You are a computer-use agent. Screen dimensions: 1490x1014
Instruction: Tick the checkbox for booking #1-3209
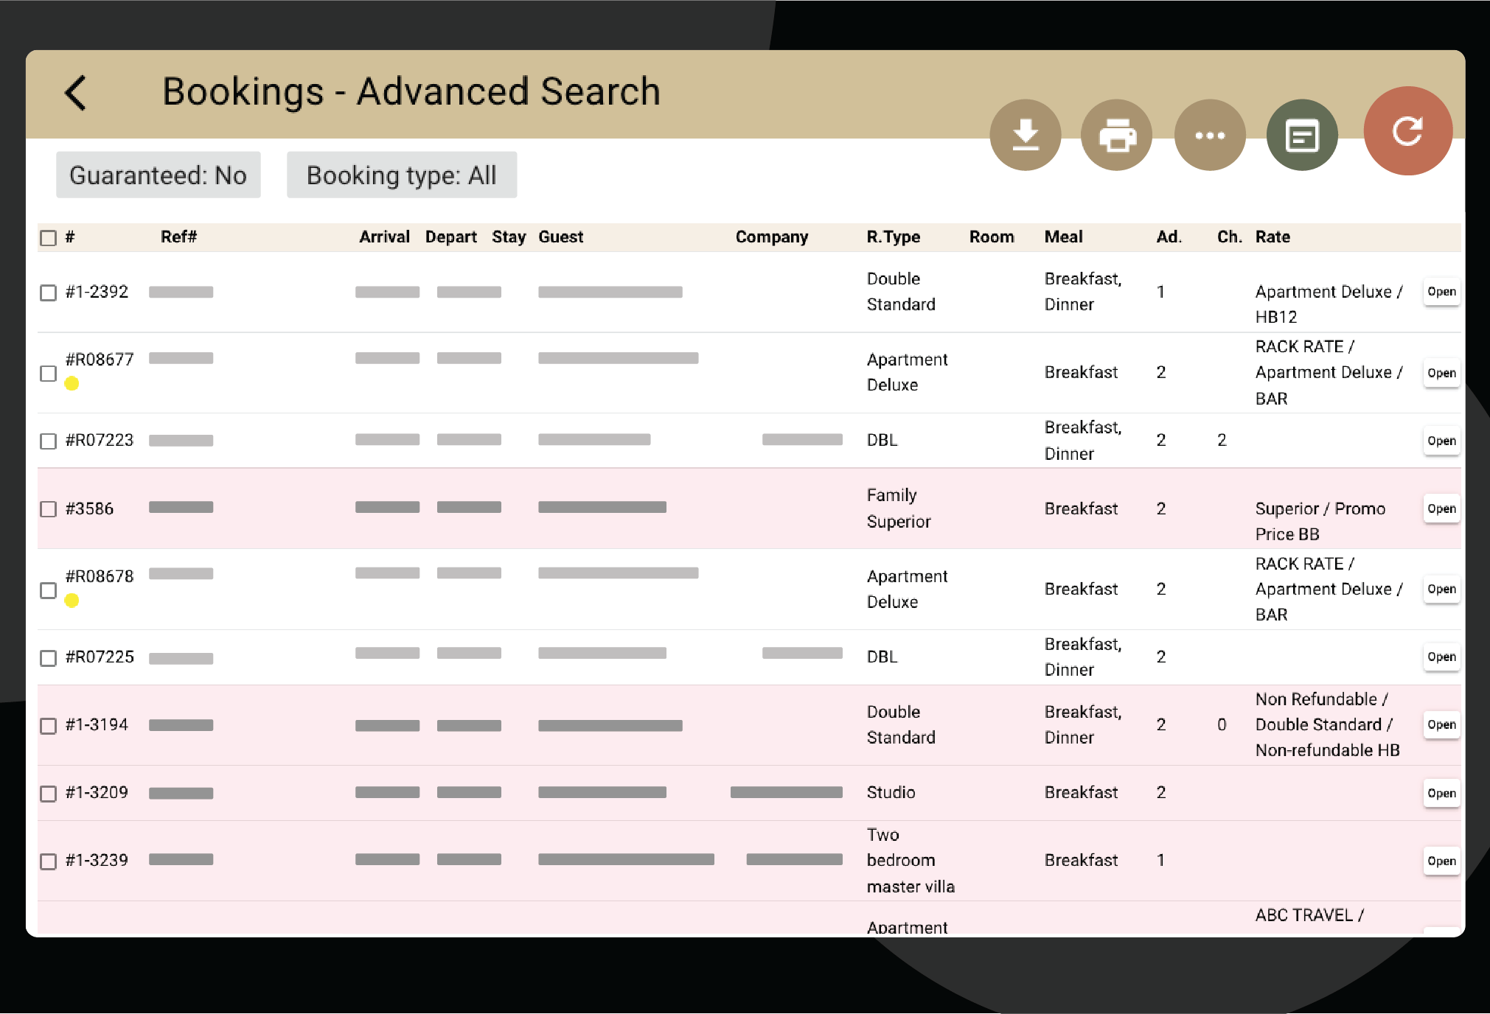click(x=49, y=794)
